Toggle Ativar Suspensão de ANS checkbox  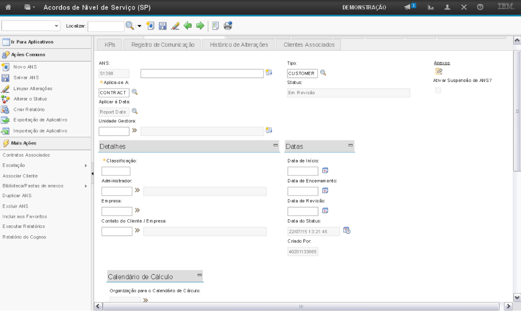pos(438,90)
